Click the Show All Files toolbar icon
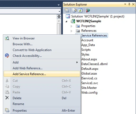The width and height of the screenshot is (136, 114). pyautogui.click(x=74, y=10)
